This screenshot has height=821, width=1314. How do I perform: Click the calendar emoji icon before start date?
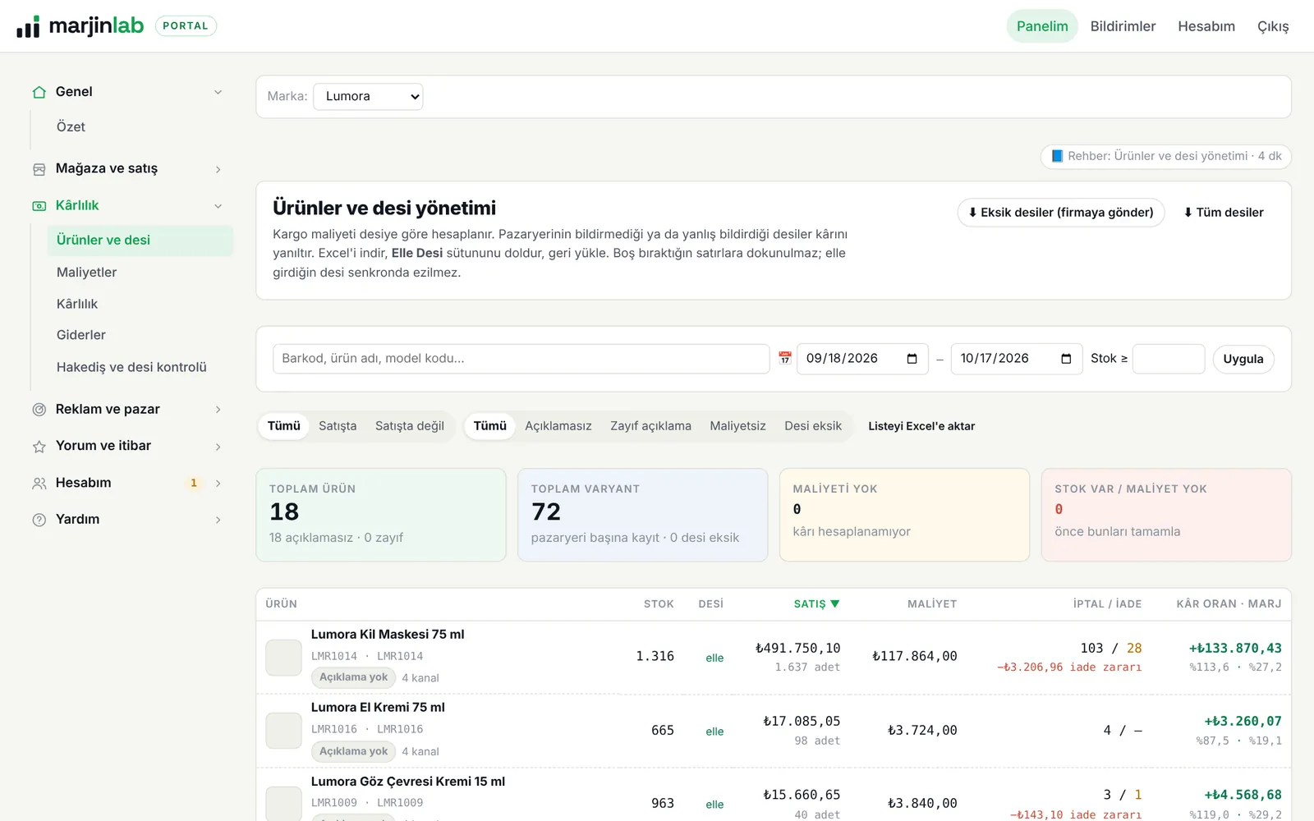pyautogui.click(x=785, y=358)
